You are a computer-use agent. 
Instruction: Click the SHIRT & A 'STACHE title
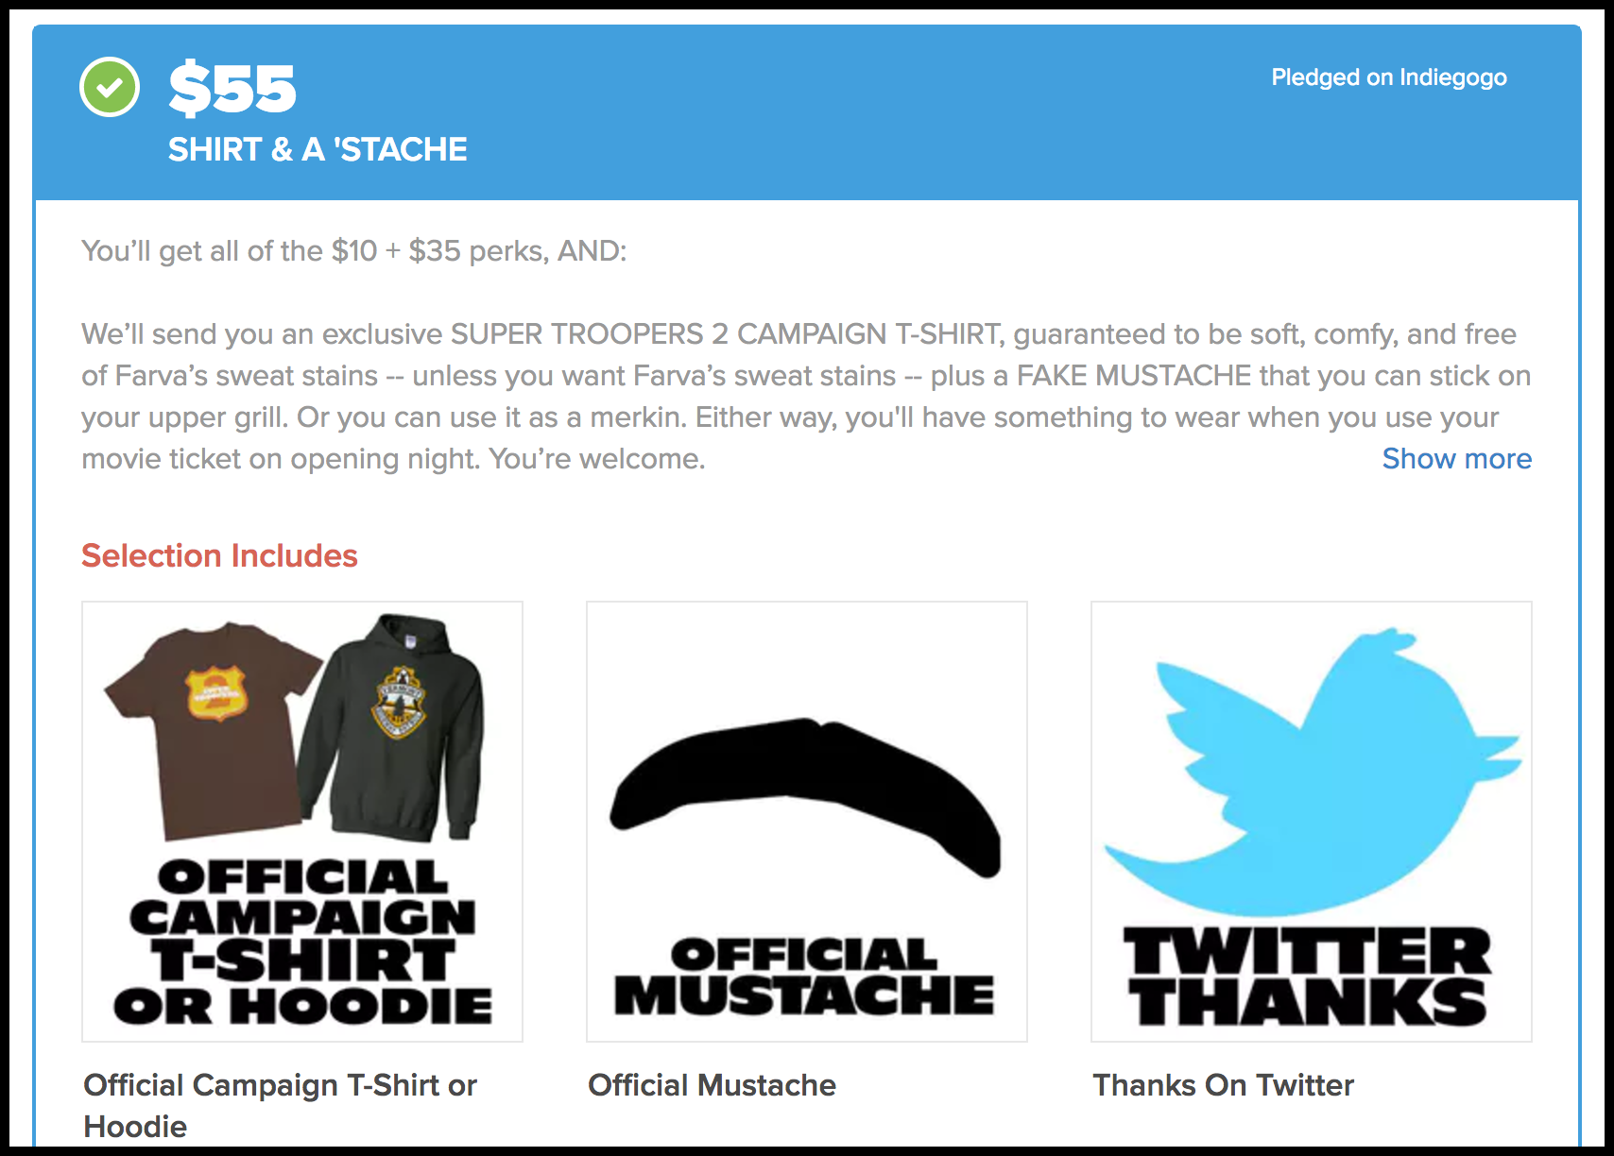point(318,149)
